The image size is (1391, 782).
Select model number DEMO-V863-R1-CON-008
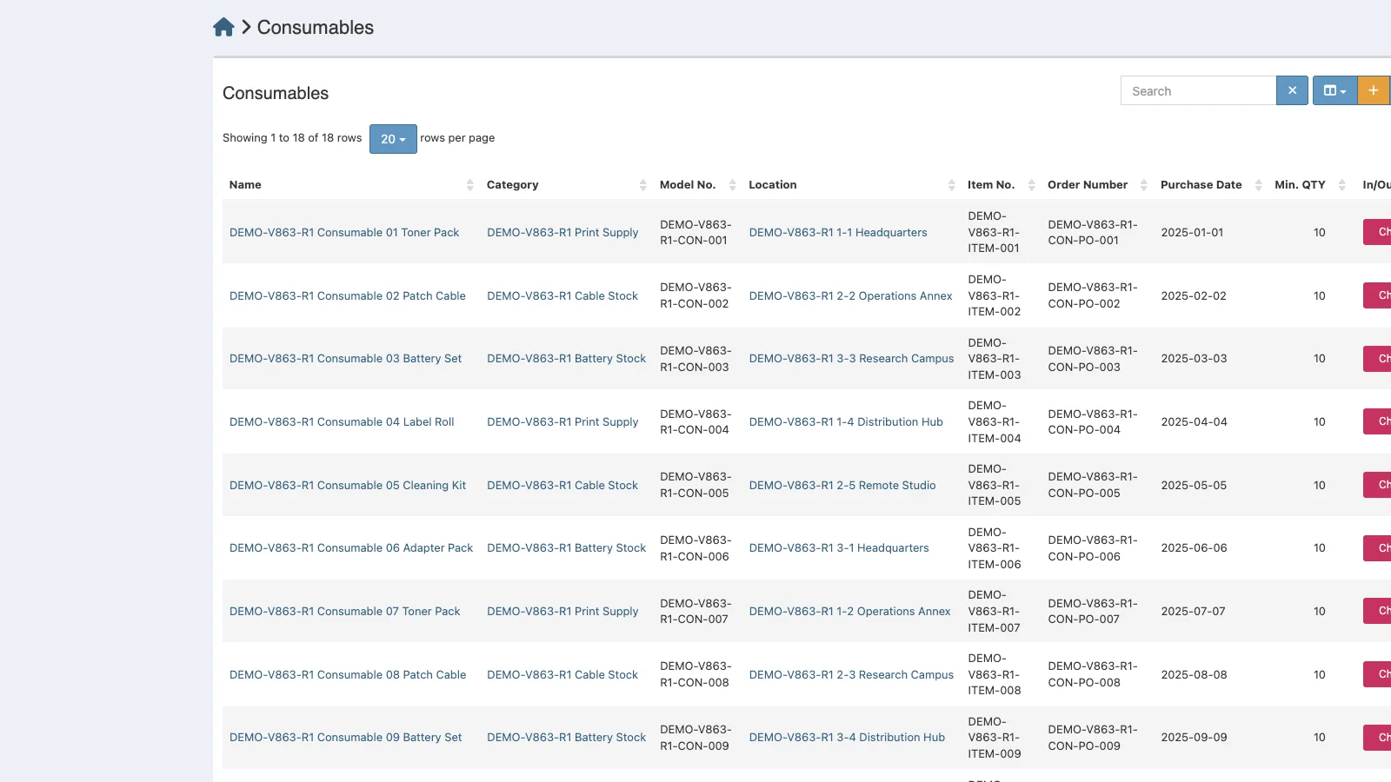(695, 674)
